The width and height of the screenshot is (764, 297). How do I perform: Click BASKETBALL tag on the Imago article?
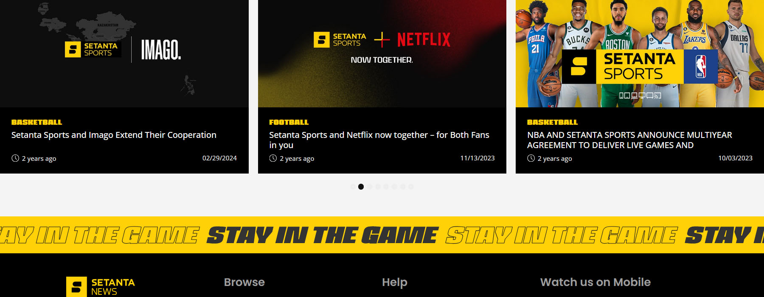pyautogui.click(x=37, y=122)
